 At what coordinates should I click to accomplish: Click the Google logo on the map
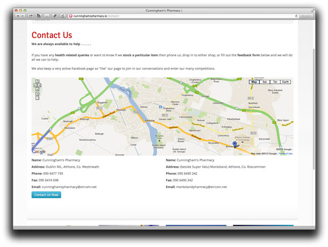pyautogui.click(x=39, y=151)
